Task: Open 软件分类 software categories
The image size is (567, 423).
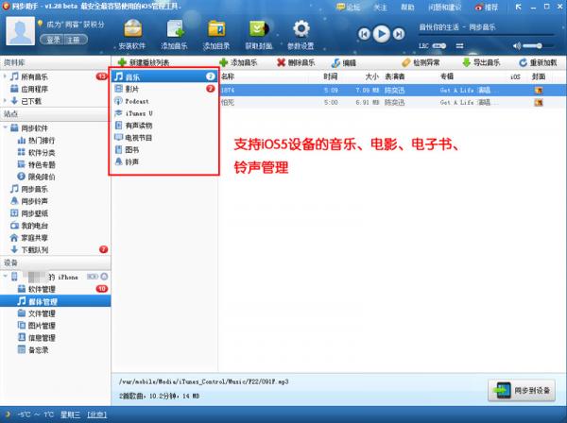Action: (36, 152)
